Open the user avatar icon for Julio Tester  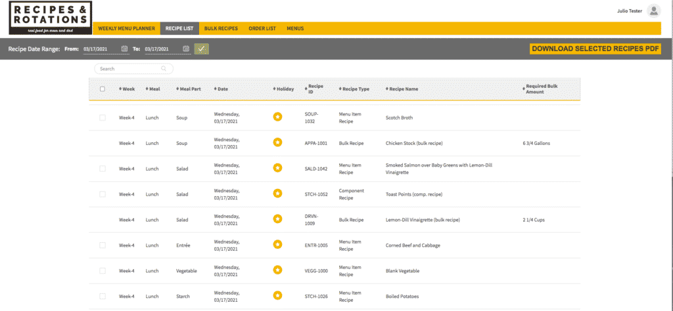tap(653, 11)
